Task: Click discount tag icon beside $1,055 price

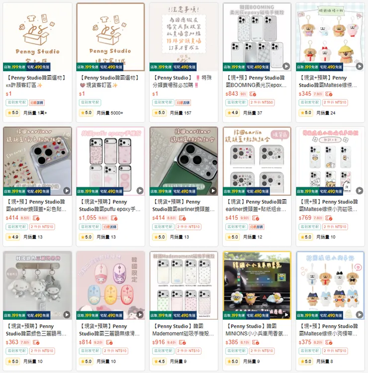Action: click(114, 218)
